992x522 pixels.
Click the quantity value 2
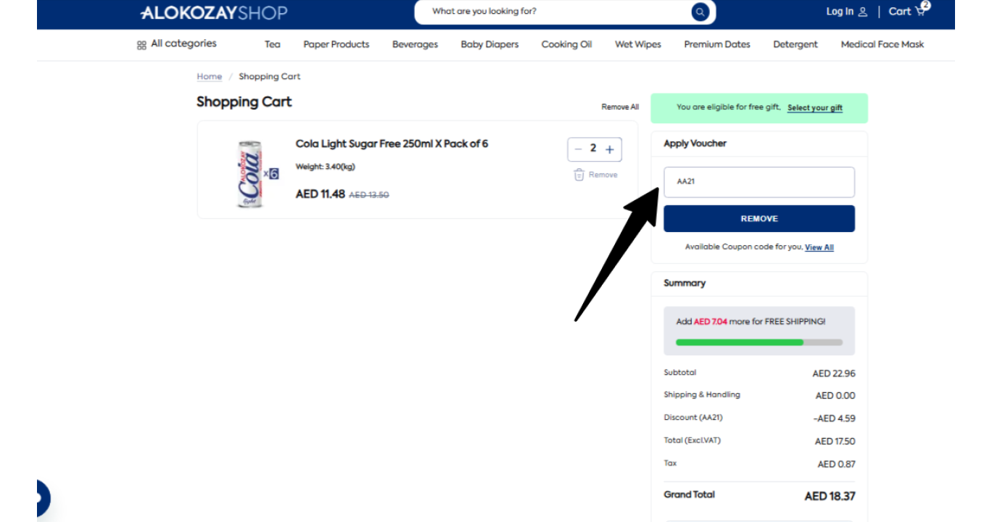pyautogui.click(x=593, y=149)
